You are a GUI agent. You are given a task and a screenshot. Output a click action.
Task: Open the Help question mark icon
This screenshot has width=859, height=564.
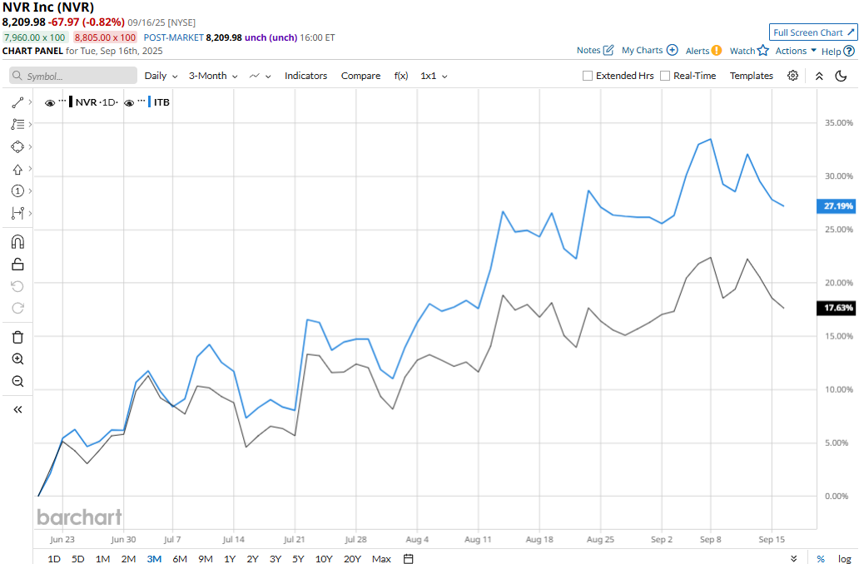coord(849,51)
